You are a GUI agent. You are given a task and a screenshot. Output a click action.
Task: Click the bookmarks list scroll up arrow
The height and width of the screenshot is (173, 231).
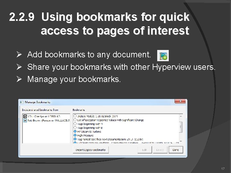click(181, 116)
